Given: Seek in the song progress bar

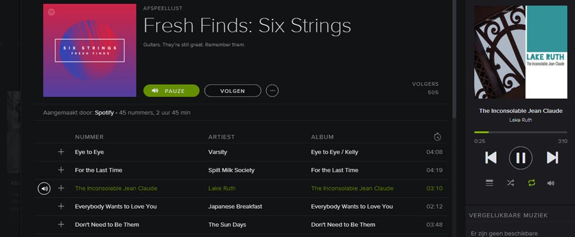Looking at the screenshot, I should tap(520, 132).
